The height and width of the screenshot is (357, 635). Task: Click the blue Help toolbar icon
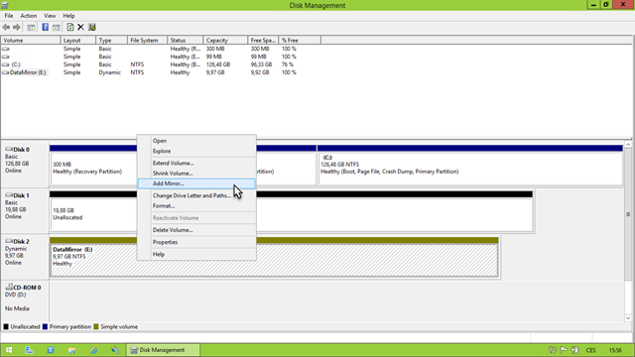click(45, 27)
